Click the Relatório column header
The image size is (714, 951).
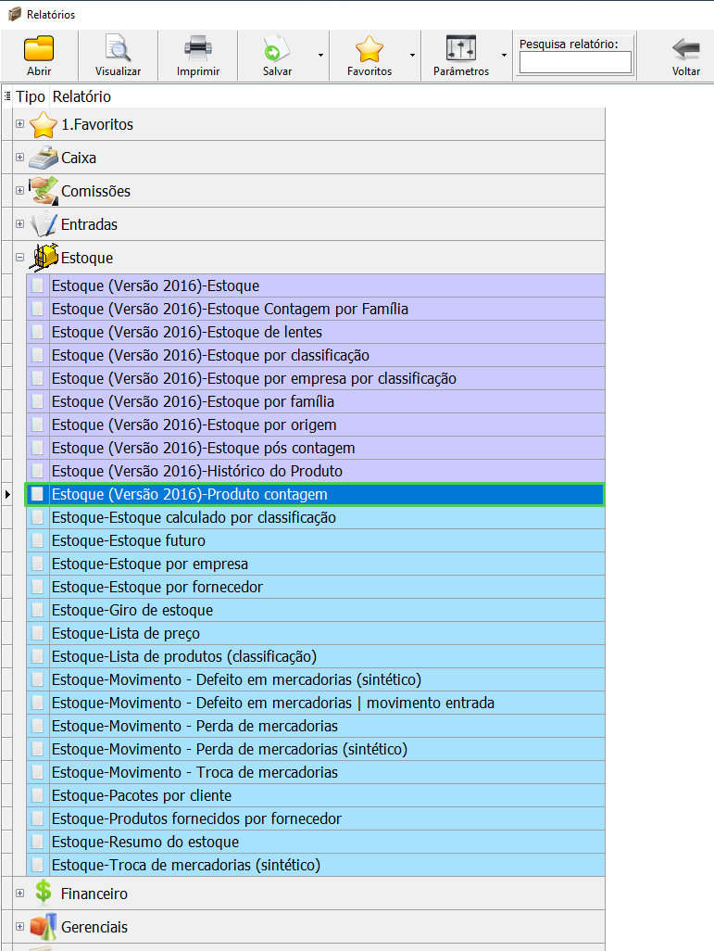[x=81, y=96]
